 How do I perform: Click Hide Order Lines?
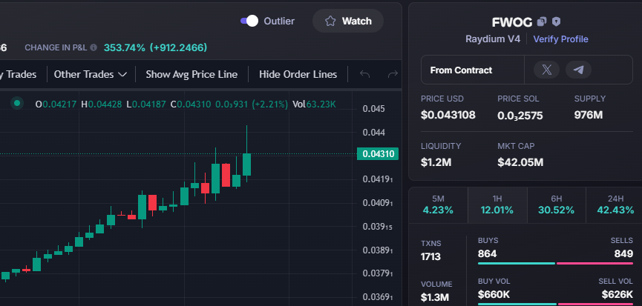(x=298, y=74)
